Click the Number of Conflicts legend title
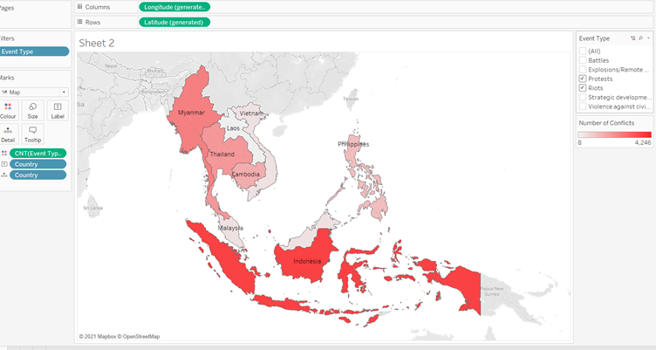This screenshot has width=656, height=350. [x=606, y=123]
